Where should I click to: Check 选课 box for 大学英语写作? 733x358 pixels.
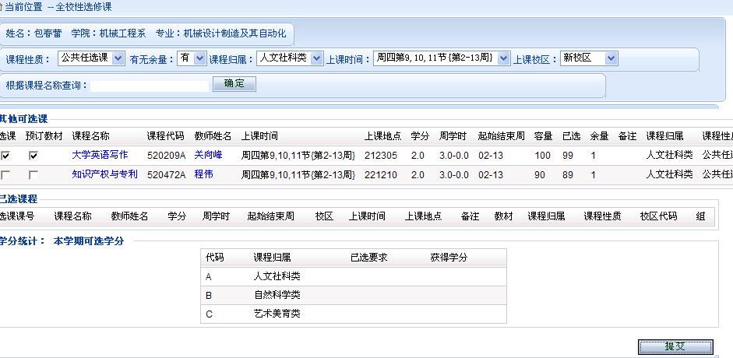tap(5, 156)
